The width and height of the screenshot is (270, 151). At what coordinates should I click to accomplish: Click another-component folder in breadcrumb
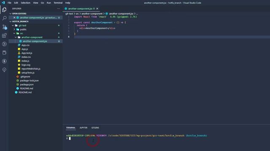tap(92, 13)
